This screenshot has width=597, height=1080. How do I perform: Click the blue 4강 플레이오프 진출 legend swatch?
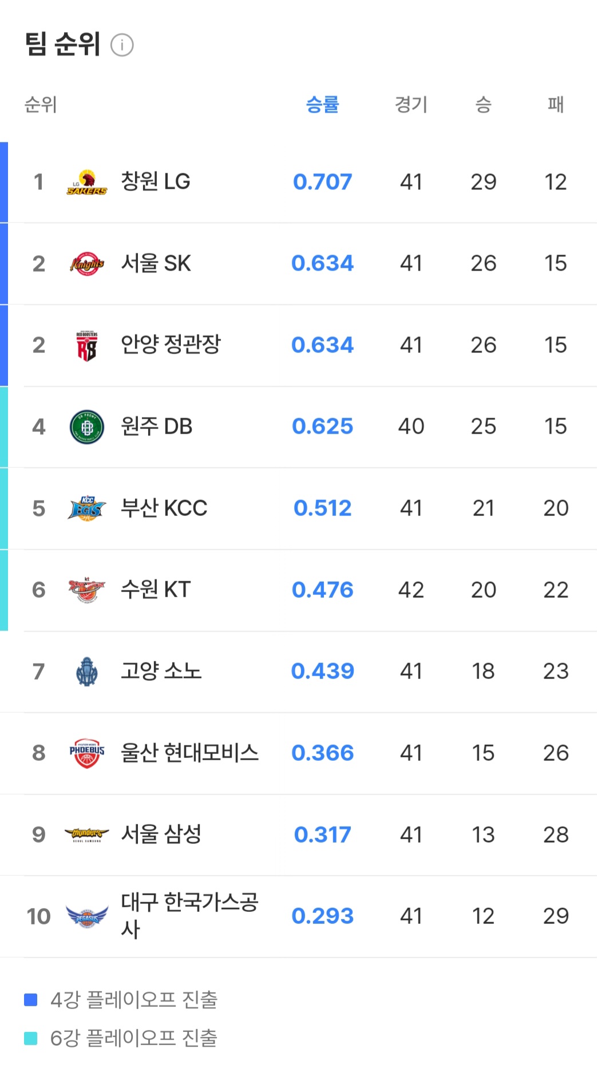coord(31,999)
